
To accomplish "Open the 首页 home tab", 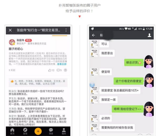I will [x=12, y=131].
